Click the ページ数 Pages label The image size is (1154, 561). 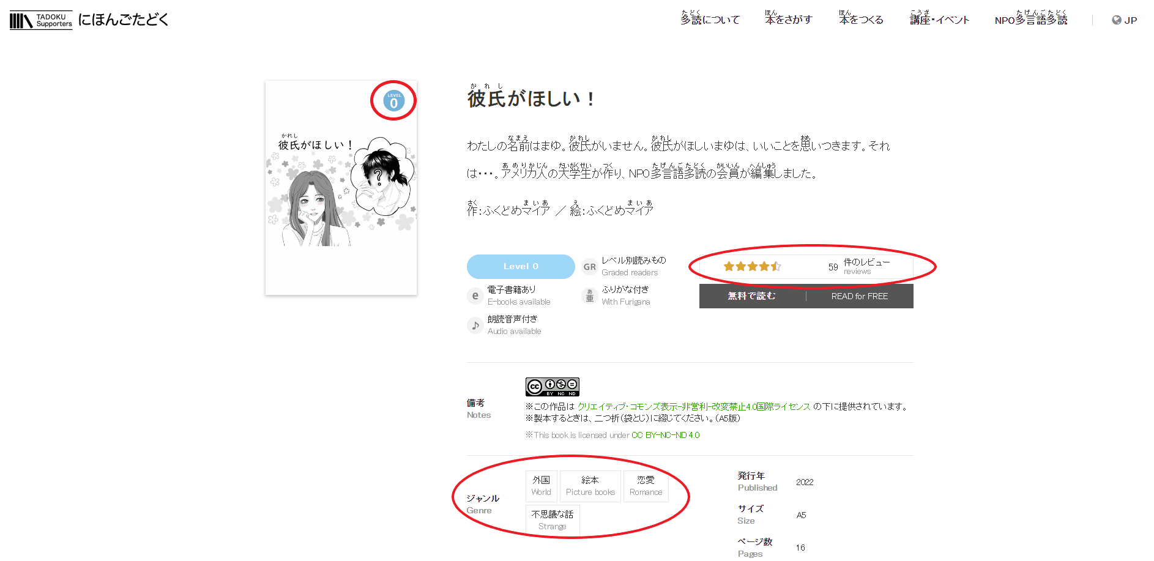[x=755, y=548]
